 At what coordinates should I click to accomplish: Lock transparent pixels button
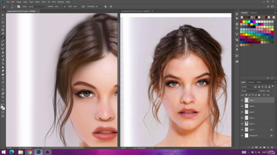[246, 95]
